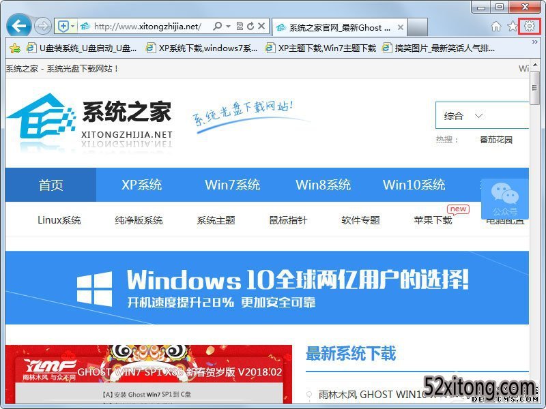The image size is (546, 409).
Task: Open the dropdown arrow beside the shield icon
Action: 72,26
